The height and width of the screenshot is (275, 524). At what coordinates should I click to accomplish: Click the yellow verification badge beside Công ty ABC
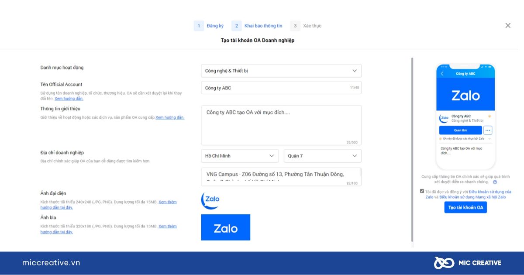click(x=490, y=117)
